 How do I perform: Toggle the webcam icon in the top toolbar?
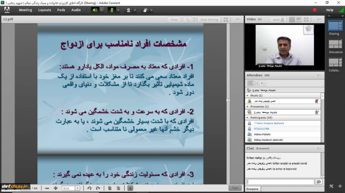point(128,10)
